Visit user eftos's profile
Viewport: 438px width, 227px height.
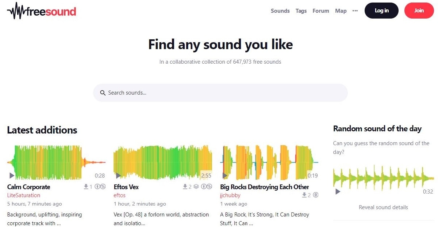(119, 195)
